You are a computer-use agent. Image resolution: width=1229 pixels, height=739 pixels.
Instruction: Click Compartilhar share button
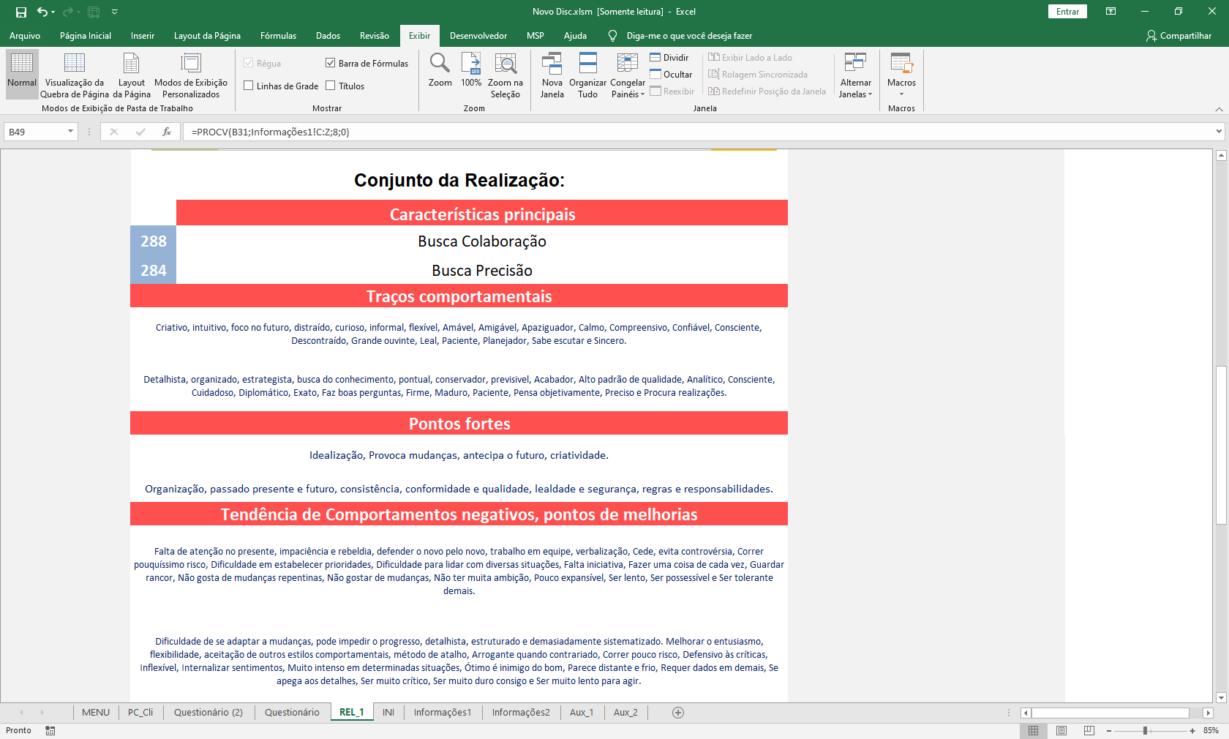(x=1179, y=36)
